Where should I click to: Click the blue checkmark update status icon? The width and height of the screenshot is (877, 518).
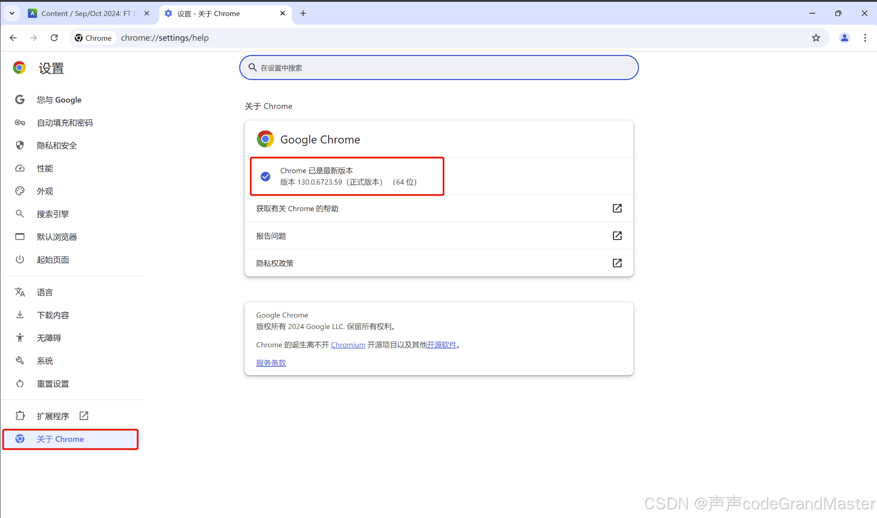[x=265, y=177]
